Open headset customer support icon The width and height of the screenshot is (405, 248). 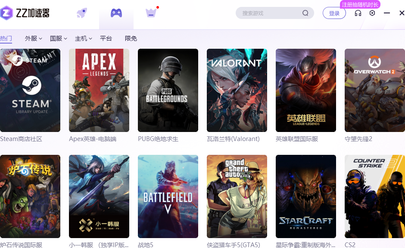[358, 13]
